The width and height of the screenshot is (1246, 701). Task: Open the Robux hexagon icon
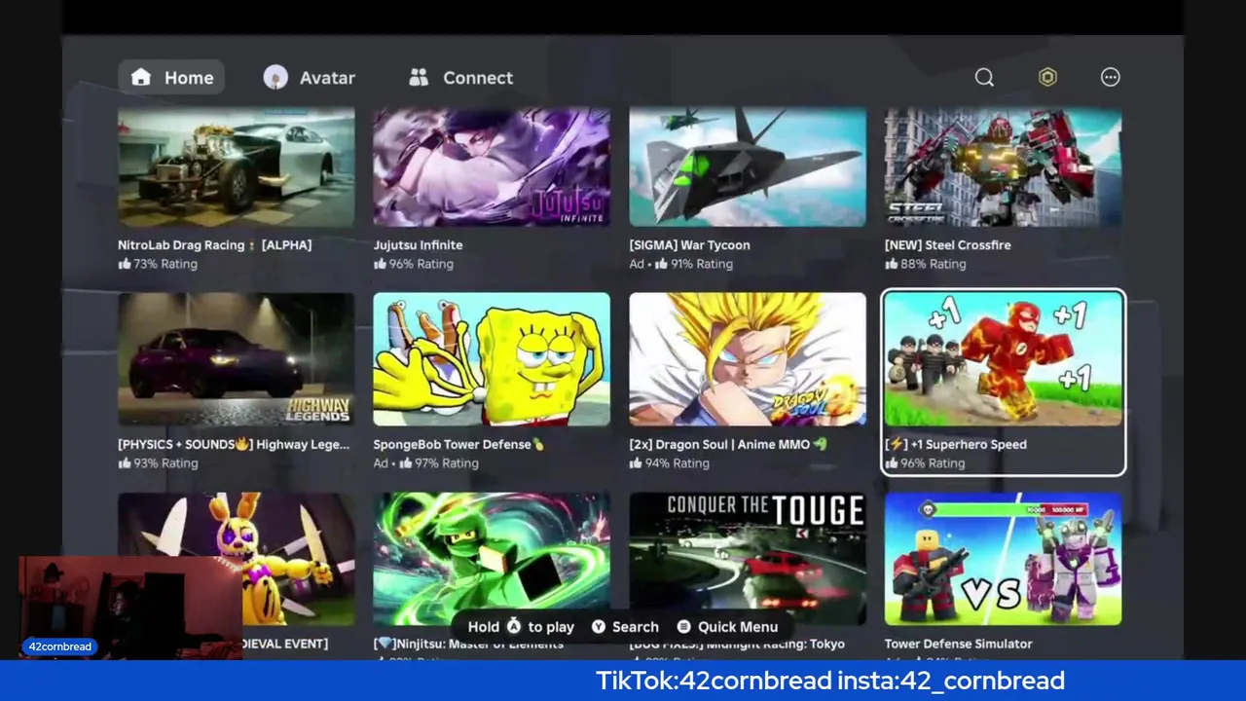(1047, 77)
